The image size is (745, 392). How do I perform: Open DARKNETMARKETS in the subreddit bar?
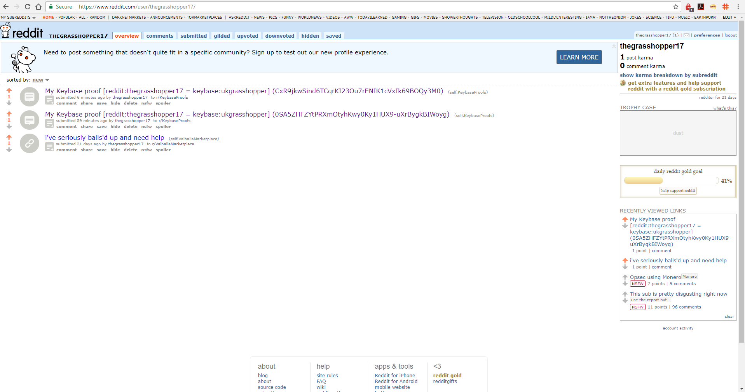tap(129, 17)
